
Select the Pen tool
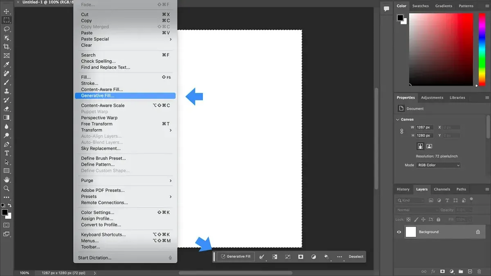click(7, 144)
